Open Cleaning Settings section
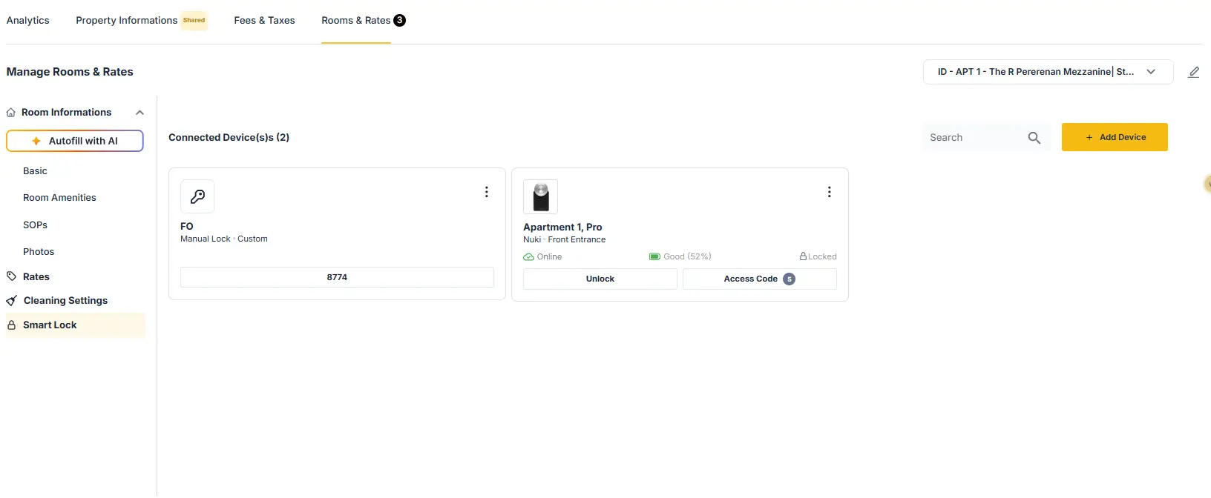The width and height of the screenshot is (1211, 498). (x=65, y=301)
